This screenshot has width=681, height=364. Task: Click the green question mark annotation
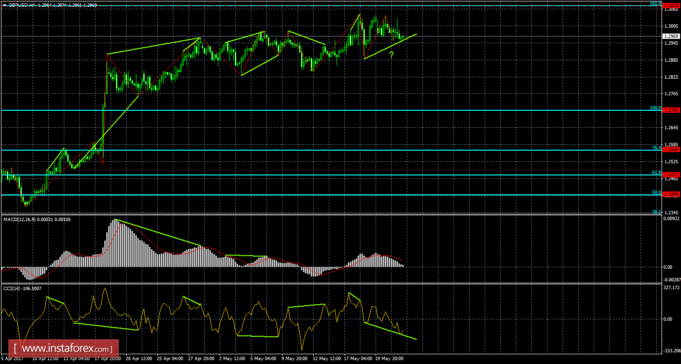[391, 55]
